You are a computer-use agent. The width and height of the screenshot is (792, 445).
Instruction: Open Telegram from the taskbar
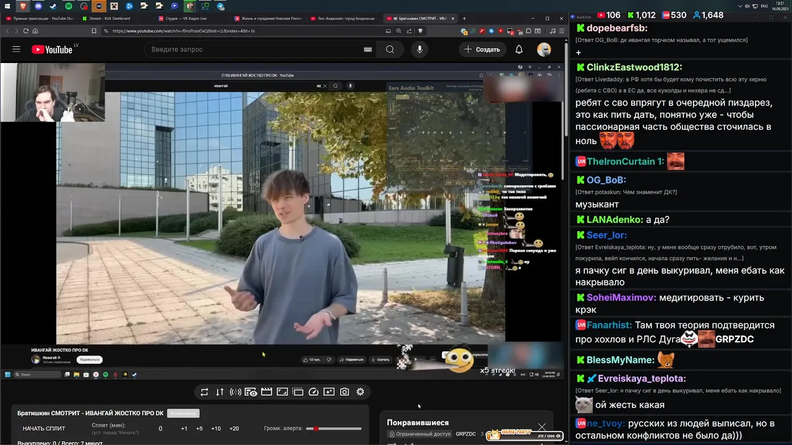[x=221, y=6]
